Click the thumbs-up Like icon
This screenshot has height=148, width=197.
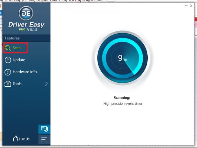pyautogui.click(x=15, y=139)
